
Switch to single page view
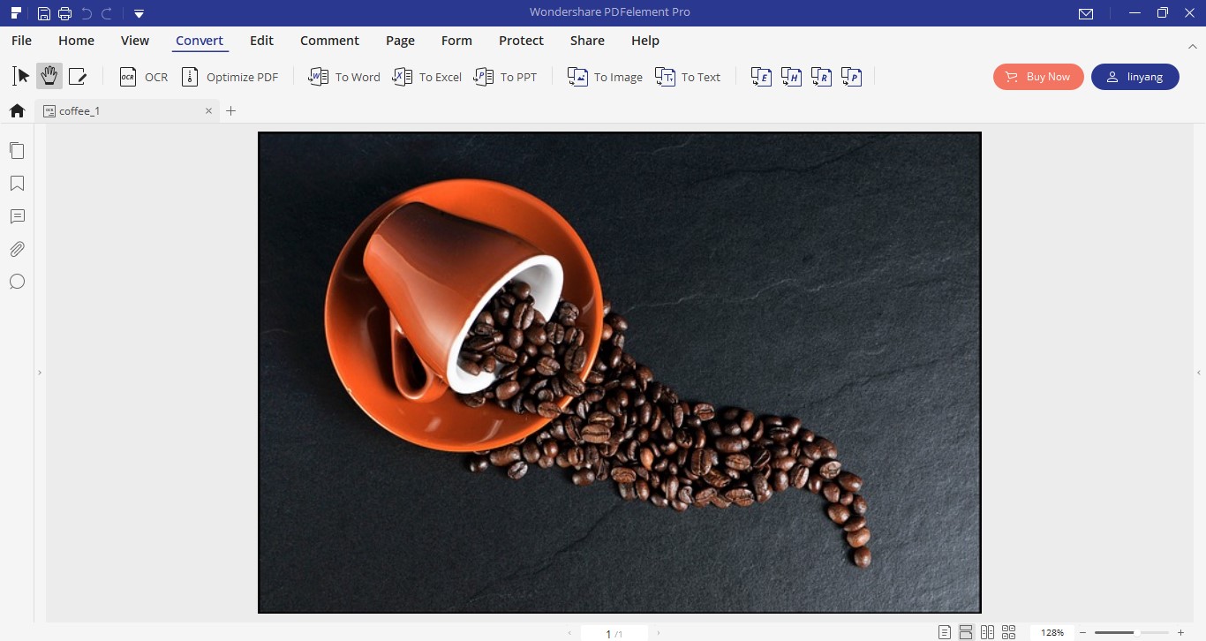tap(945, 632)
